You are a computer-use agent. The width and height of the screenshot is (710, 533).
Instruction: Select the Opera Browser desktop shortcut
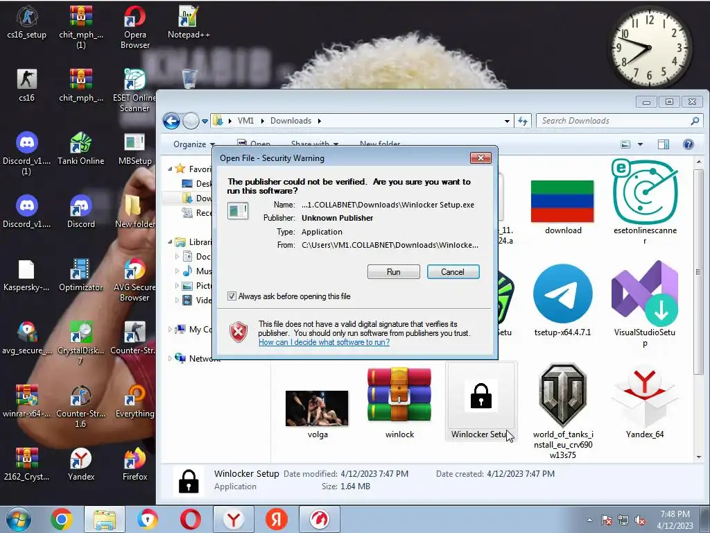coord(135,27)
